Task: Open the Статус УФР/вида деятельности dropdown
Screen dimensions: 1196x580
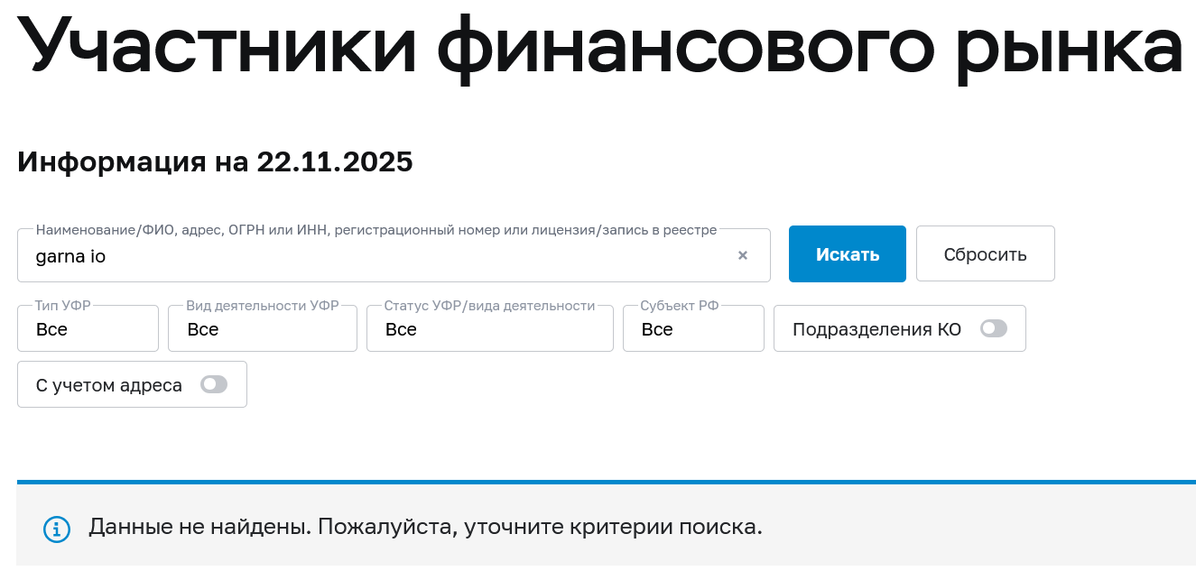Action: (489, 329)
